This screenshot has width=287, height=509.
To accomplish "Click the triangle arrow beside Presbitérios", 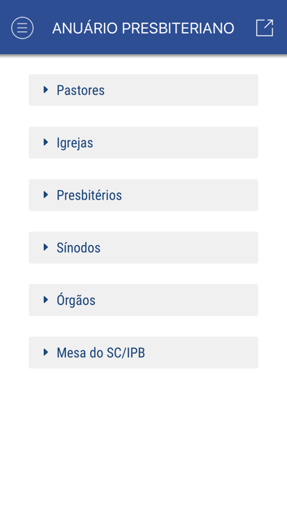I will [x=46, y=195].
